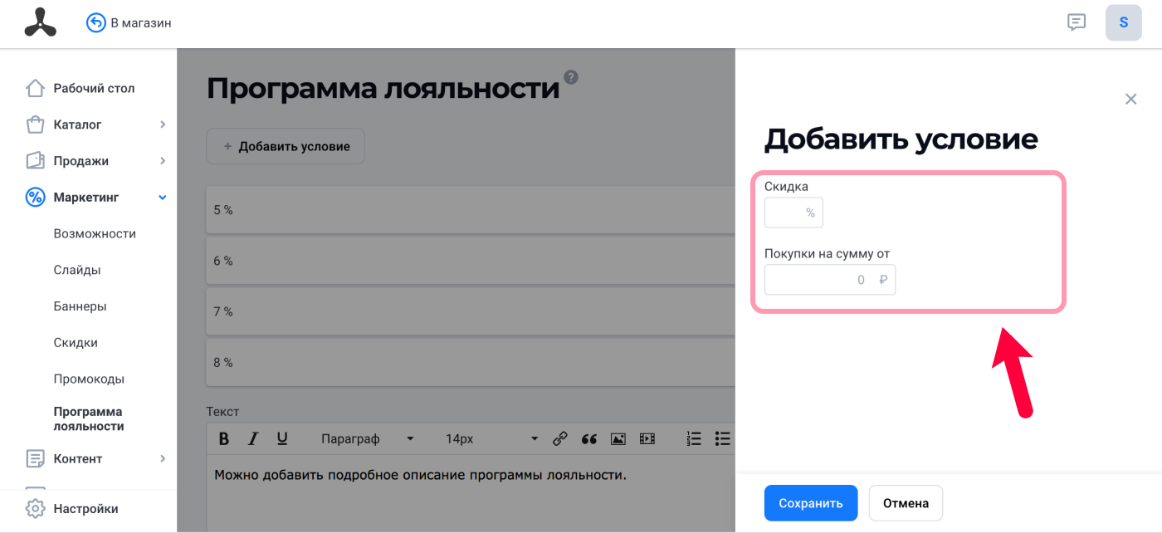Expand the Контент chevron
Viewport: 1162px width, 533px height.
[x=163, y=458]
